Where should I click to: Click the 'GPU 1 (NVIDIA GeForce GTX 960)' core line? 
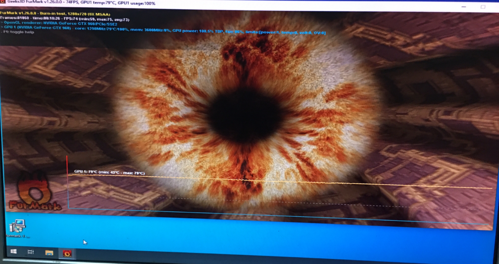(163, 30)
